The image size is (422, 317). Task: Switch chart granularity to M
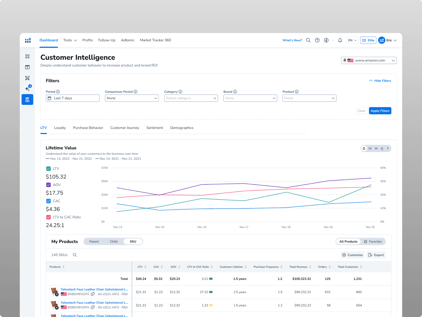coord(376,148)
